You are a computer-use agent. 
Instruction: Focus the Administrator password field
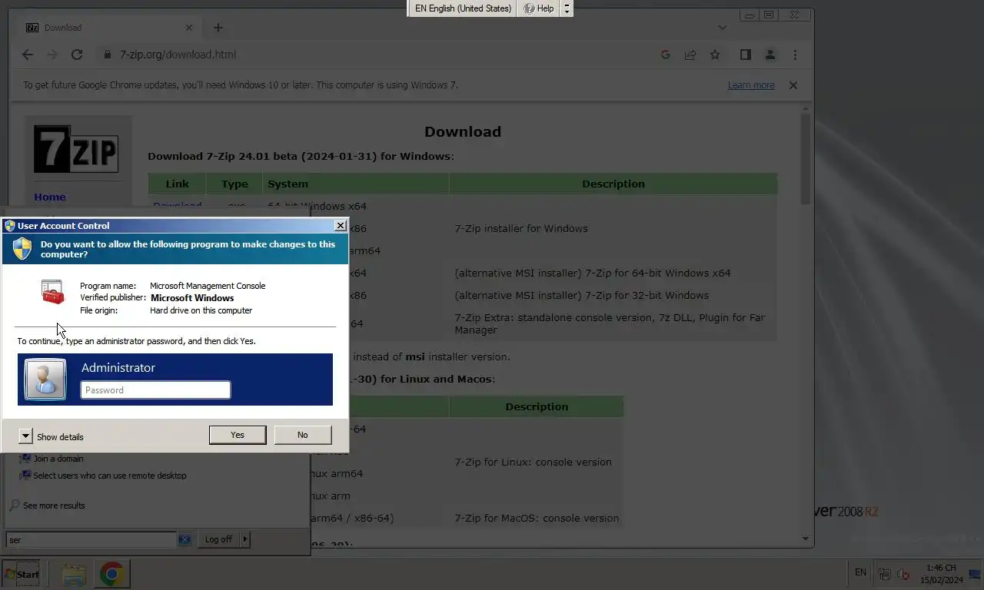155,390
